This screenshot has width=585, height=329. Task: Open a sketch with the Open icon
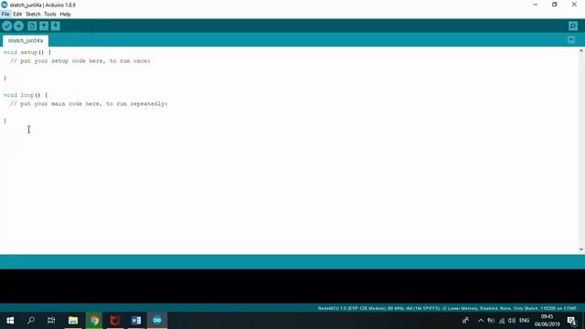44,26
